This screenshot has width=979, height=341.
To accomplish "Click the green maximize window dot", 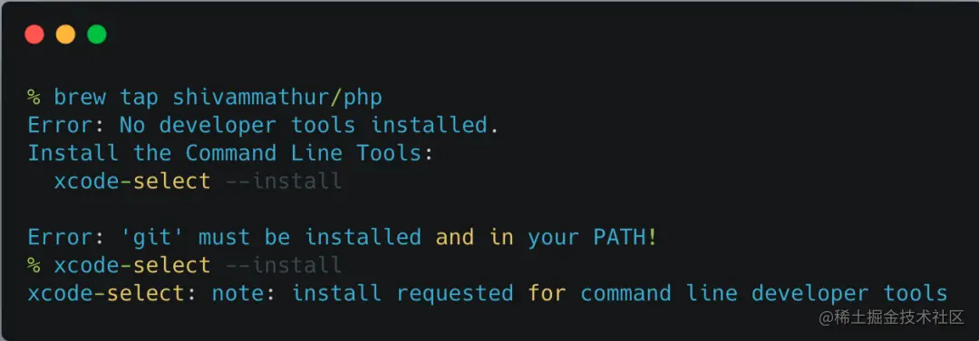I will pyautogui.click(x=97, y=34).
